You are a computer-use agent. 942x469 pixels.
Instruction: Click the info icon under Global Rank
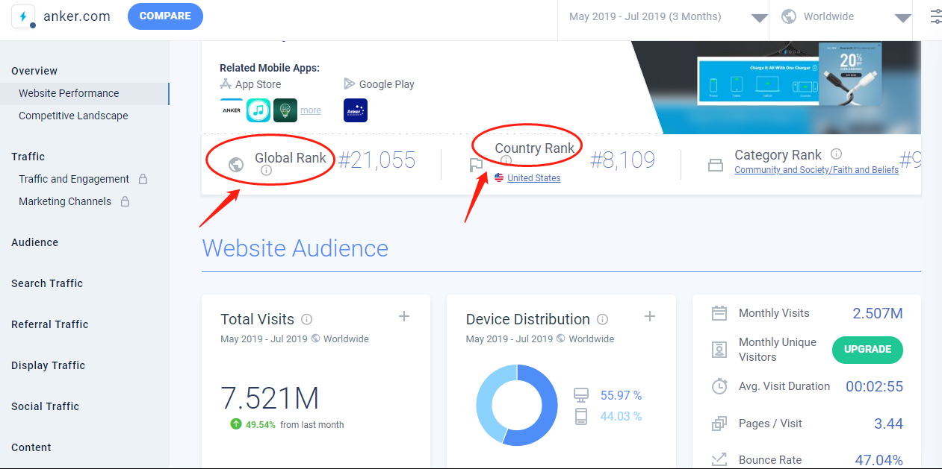click(267, 171)
